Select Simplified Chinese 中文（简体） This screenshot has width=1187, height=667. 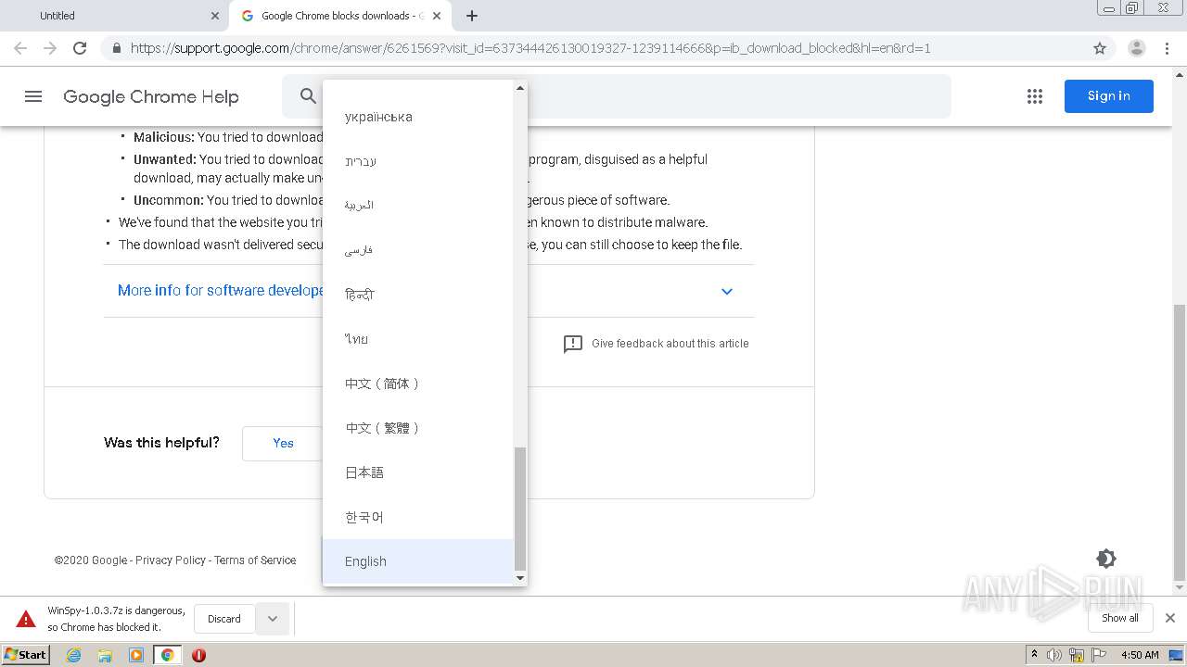tap(418, 384)
